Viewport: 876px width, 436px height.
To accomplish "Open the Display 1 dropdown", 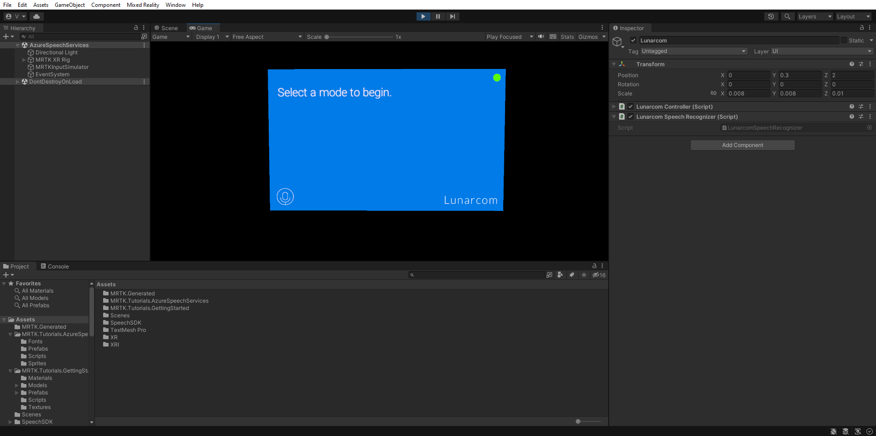I will click(212, 37).
